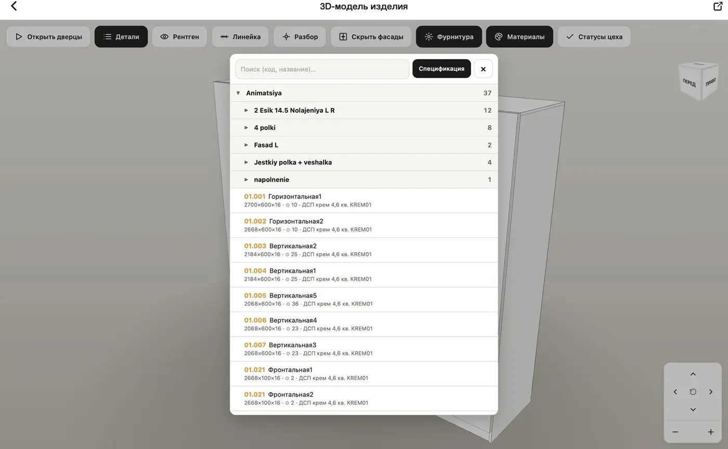This screenshot has width=728, height=449.
Task: Focus the parts search field
Action: [x=322, y=69]
